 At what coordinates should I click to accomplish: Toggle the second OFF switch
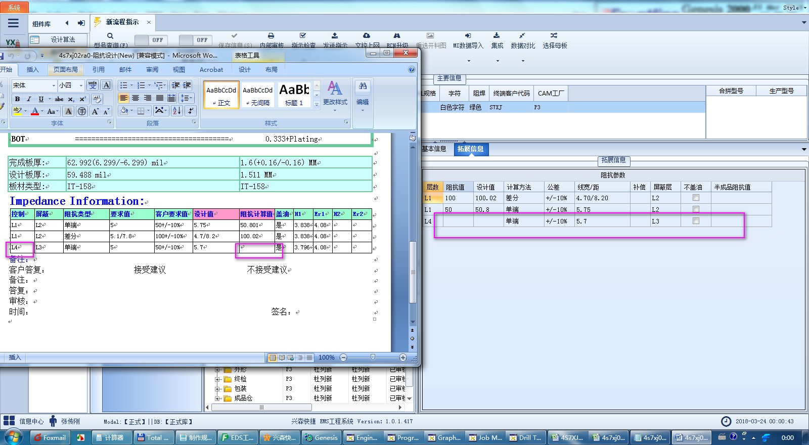pyautogui.click(x=195, y=40)
